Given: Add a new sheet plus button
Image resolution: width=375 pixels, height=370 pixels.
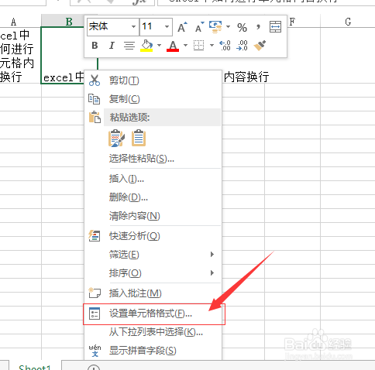Looking at the screenshot, I should point(94,368).
